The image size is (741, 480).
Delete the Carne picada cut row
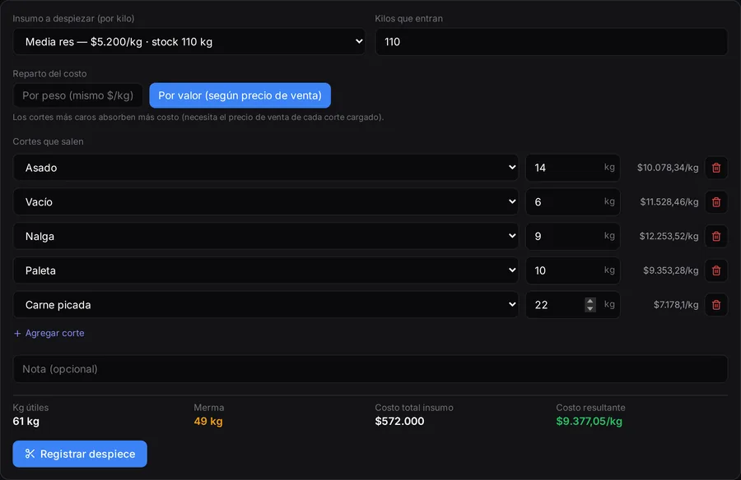tap(716, 305)
